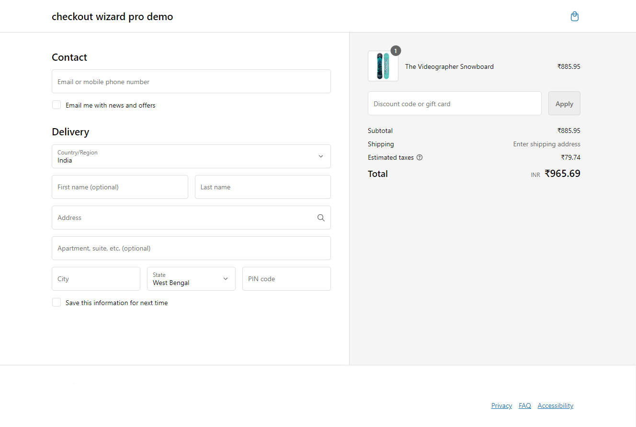Open the Country/Region dropdown
The height and width of the screenshot is (427, 636).
click(191, 156)
